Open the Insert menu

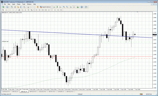(x=13, y=4)
